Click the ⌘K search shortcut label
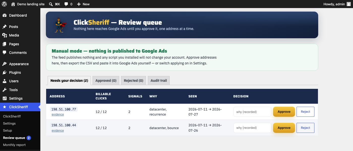 point(57,4)
